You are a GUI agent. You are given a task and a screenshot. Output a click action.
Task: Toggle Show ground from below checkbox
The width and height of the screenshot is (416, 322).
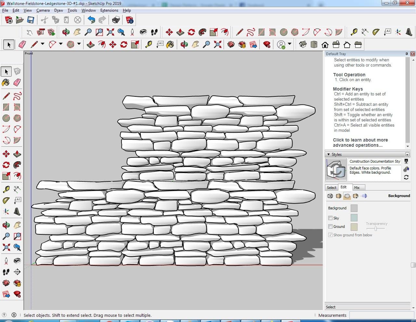coord(331,235)
